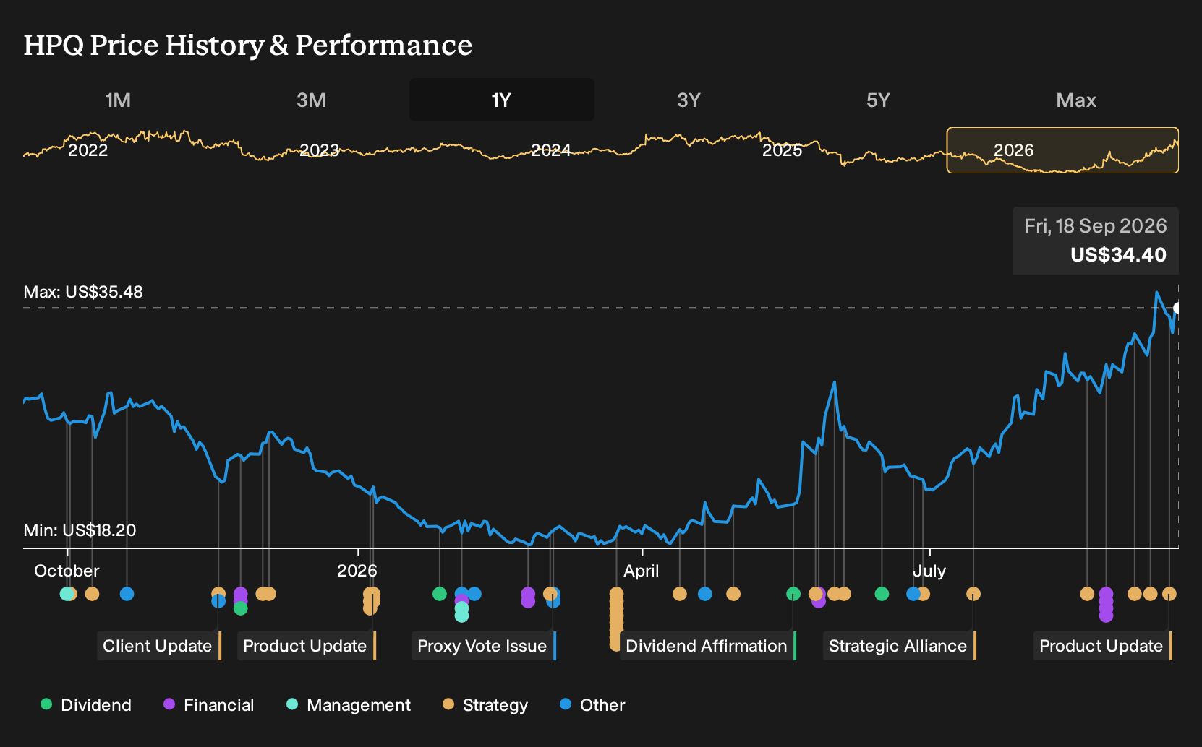
Task: Click the Max: US$35.48 label
Action: (x=83, y=292)
